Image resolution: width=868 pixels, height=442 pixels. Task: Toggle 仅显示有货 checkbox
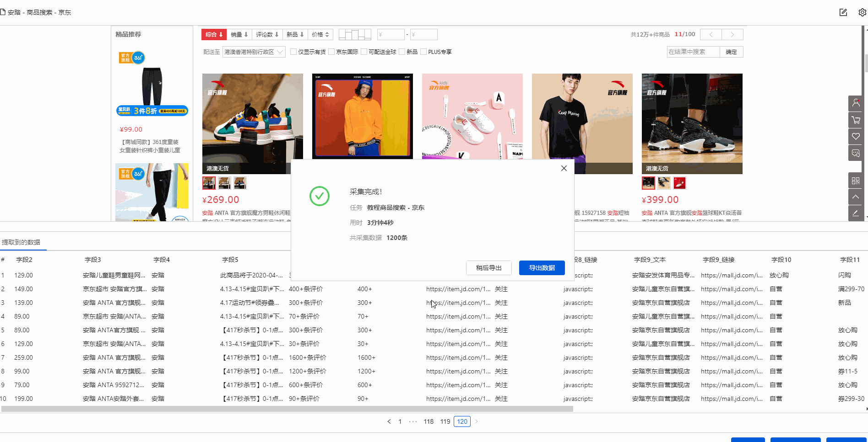293,52
